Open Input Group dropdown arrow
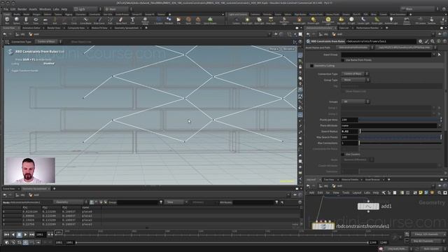 (434, 55)
